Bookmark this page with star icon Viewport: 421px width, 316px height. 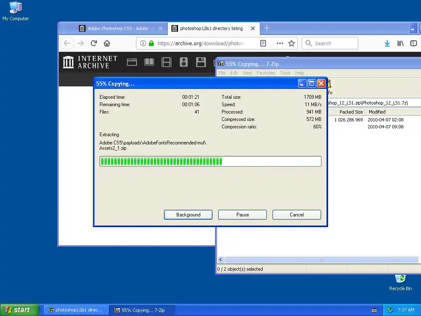(x=291, y=43)
